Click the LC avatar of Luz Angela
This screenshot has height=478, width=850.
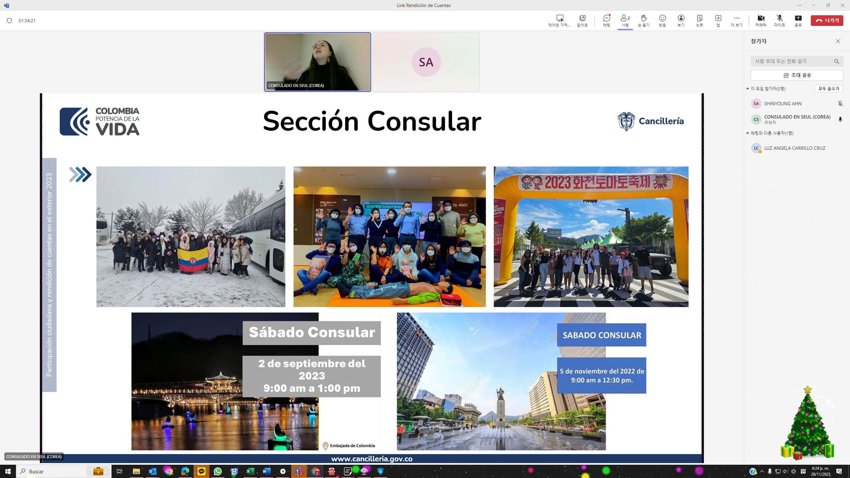click(756, 148)
